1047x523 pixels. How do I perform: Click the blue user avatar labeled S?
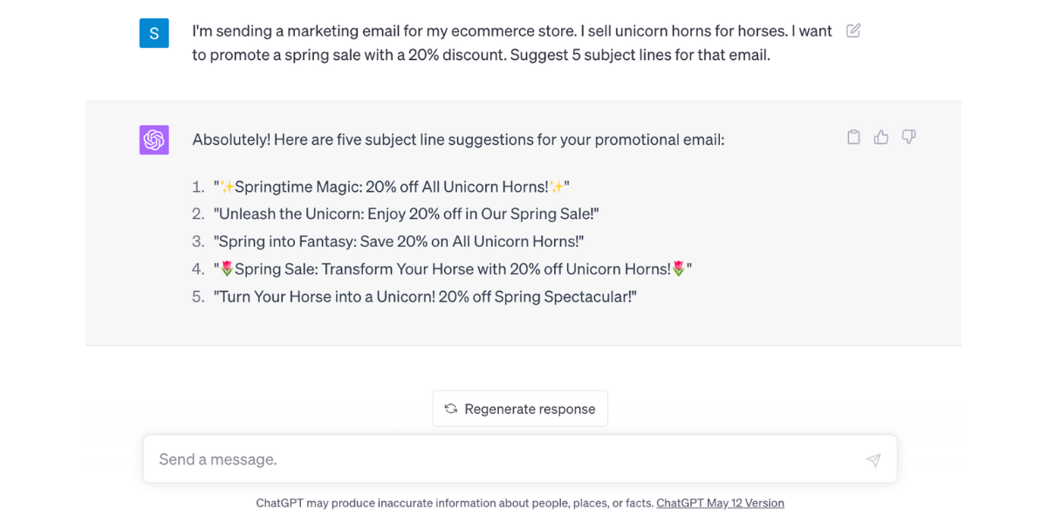tap(154, 33)
